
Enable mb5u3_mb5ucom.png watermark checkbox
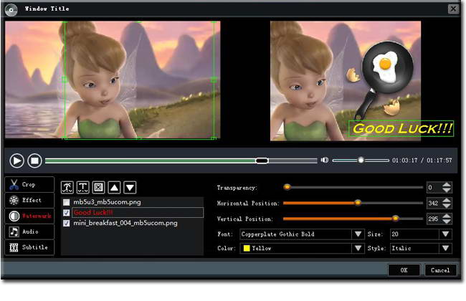(x=66, y=202)
